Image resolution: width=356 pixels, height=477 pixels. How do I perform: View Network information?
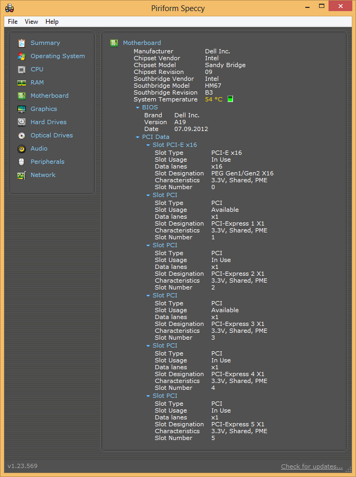click(43, 175)
